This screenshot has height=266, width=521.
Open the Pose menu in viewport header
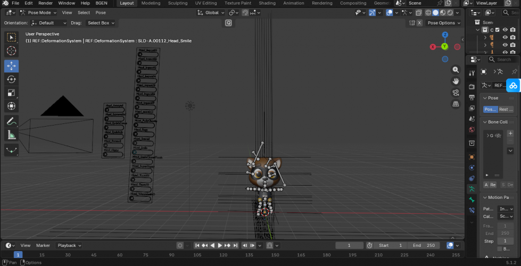(101, 13)
